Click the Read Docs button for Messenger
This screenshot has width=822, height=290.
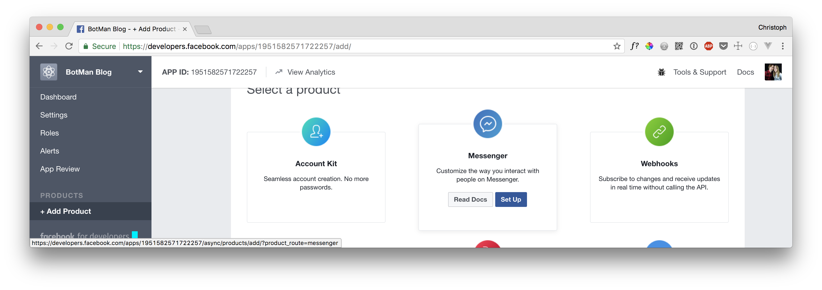point(470,200)
